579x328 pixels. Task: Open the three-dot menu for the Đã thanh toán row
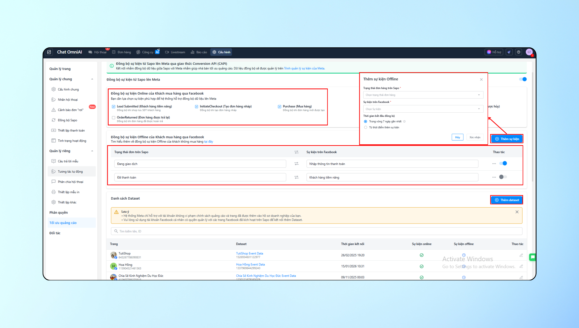point(494,177)
